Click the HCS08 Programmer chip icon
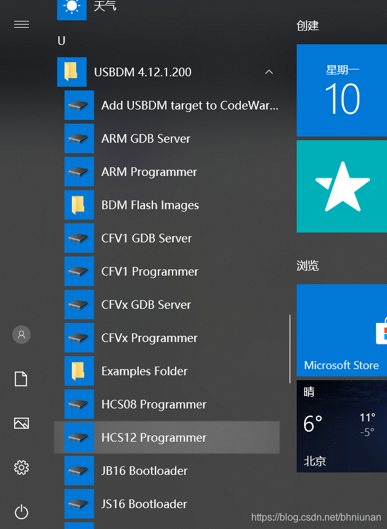Screen dimensions: 387x529 (79, 404)
